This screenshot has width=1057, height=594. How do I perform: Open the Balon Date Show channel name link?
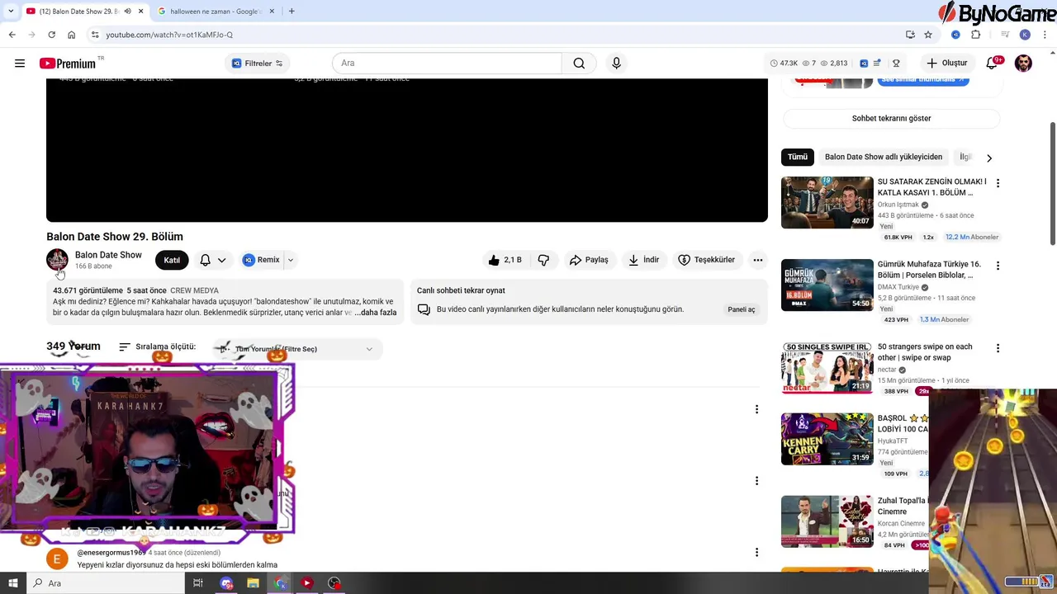point(108,255)
